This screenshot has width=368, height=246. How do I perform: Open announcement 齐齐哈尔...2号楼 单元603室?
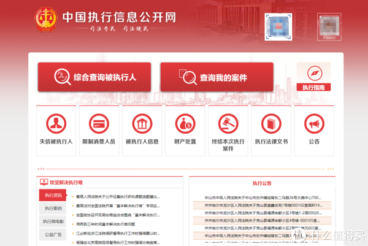point(263,228)
